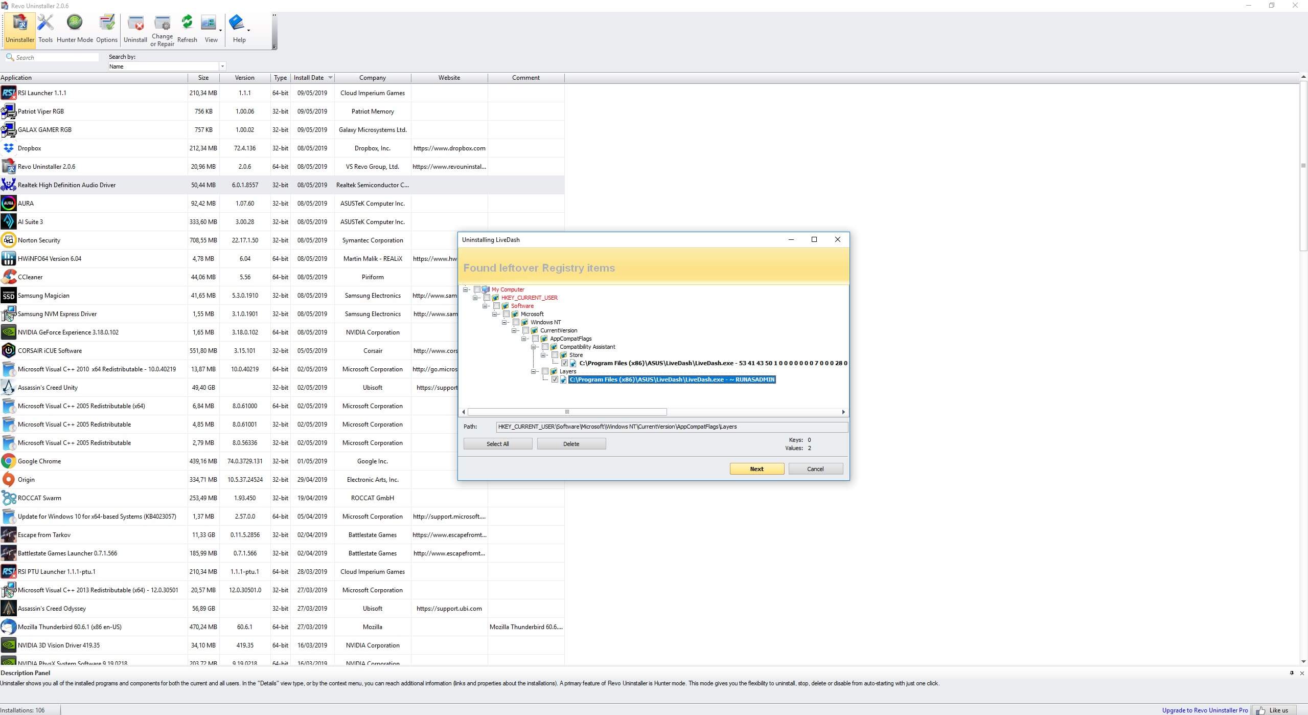Collapse the Windows NT tree node

504,322
